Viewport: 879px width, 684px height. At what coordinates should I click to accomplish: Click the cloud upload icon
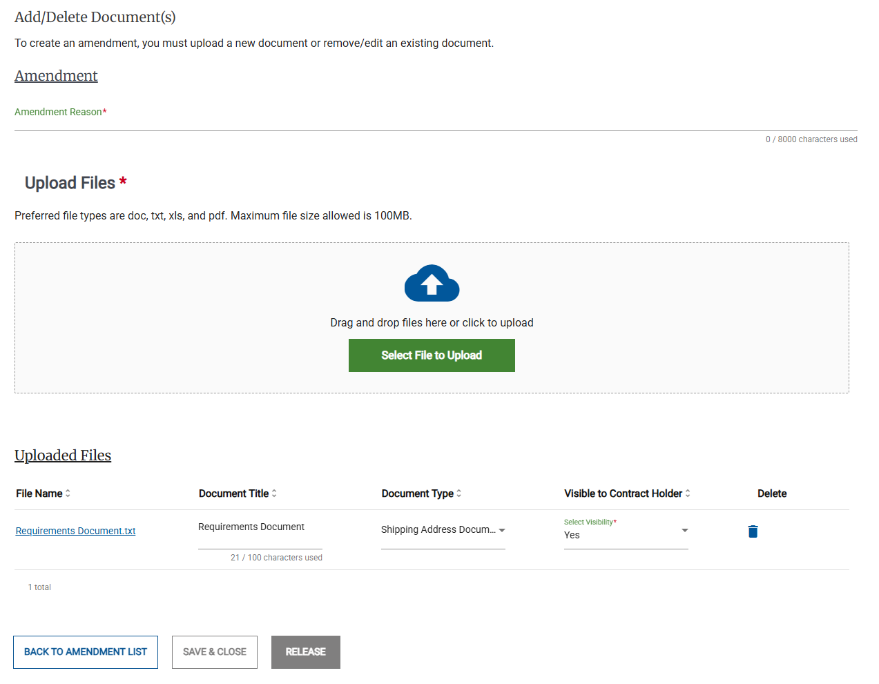[432, 283]
